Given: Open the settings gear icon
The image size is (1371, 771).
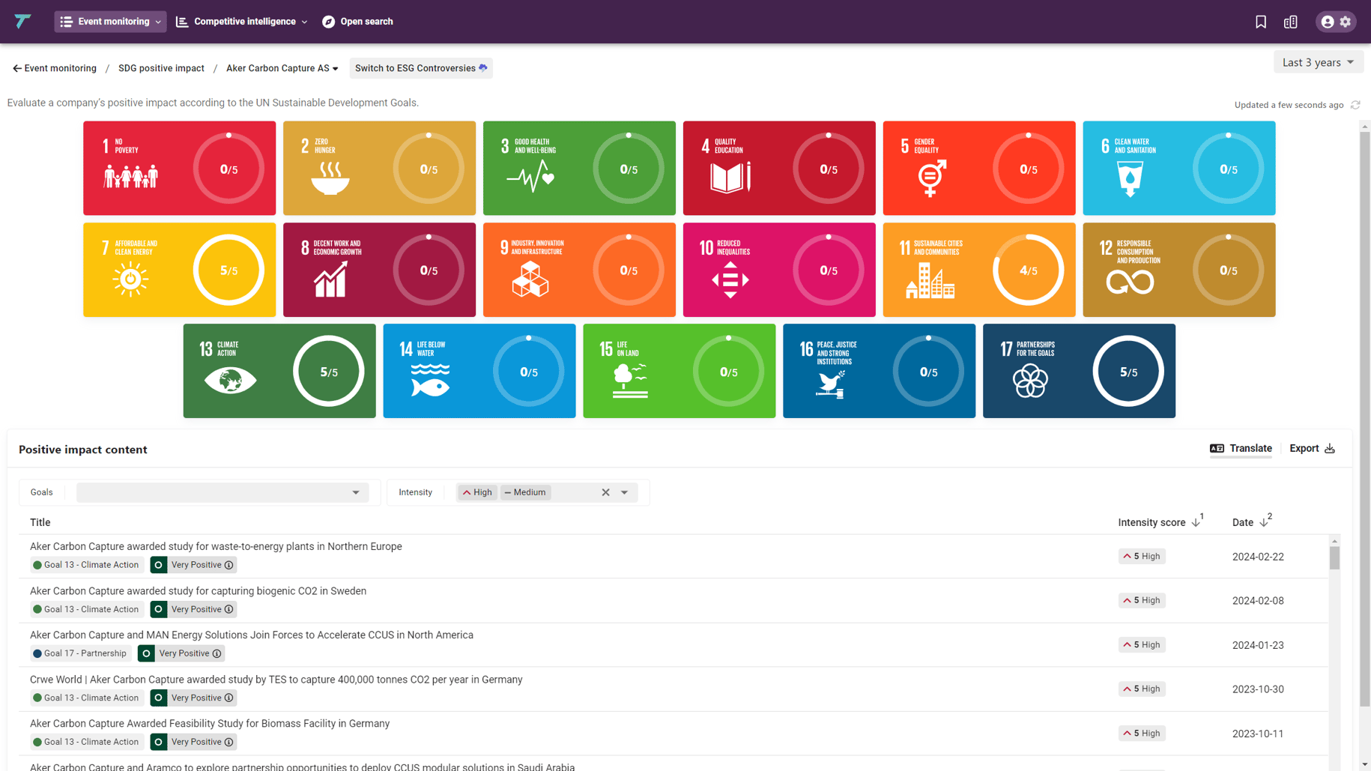Looking at the screenshot, I should 1346,22.
